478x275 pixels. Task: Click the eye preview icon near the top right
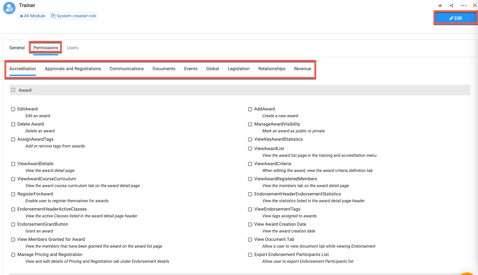(x=440, y=5)
